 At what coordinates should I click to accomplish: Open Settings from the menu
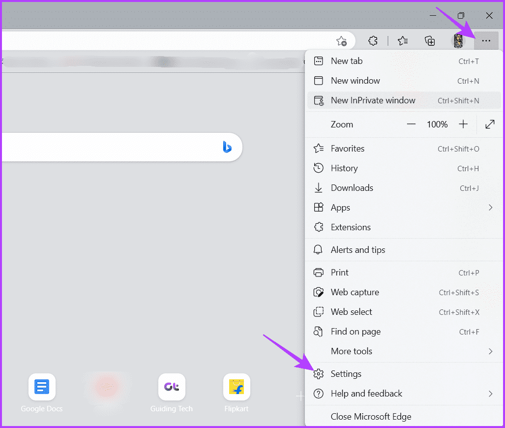click(346, 374)
